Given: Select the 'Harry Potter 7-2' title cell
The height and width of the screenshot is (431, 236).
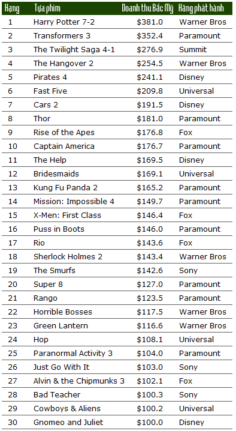Looking at the screenshot, I should (x=64, y=22).
